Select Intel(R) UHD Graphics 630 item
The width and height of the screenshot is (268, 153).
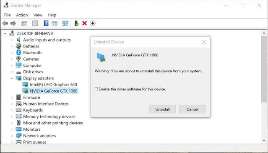click(x=53, y=84)
